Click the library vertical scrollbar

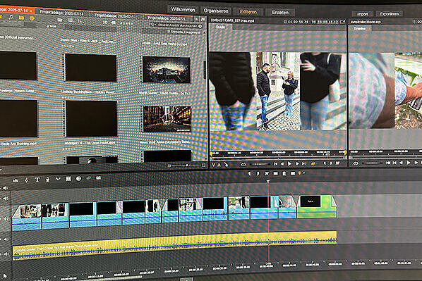point(205,70)
